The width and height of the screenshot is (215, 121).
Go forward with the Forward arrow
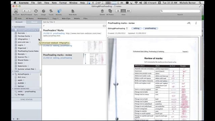29,11
